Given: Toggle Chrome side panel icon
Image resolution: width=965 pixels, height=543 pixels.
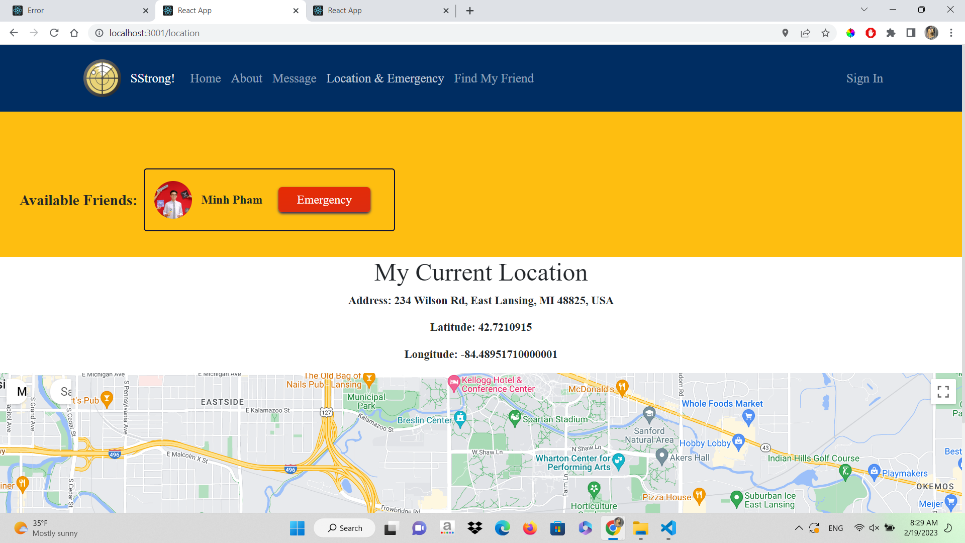Looking at the screenshot, I should click(911, 33).
